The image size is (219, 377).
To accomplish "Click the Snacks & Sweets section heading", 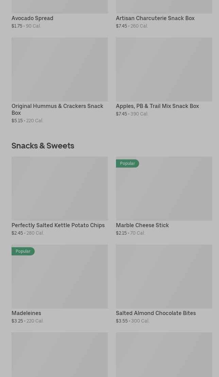I will (43, 145).
